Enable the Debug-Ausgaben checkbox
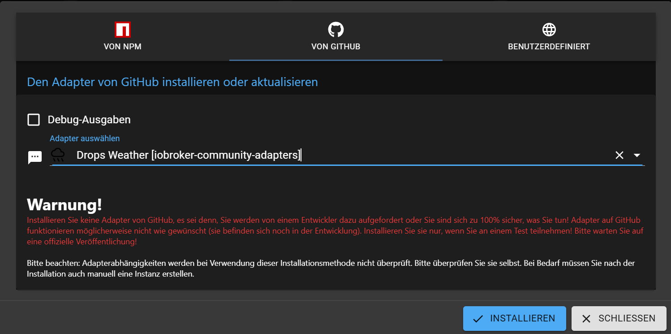671x334 pixels. [x=34, y=120]
